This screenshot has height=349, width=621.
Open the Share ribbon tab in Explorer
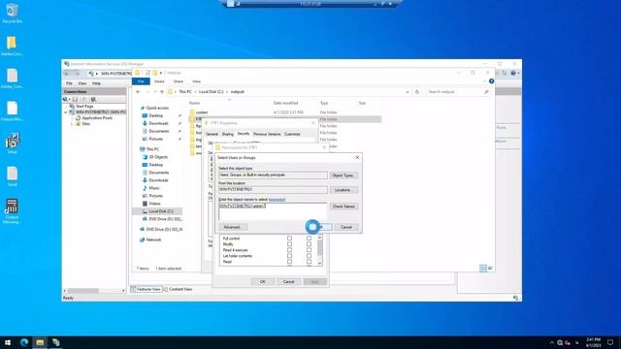click(x=179, y=81)
